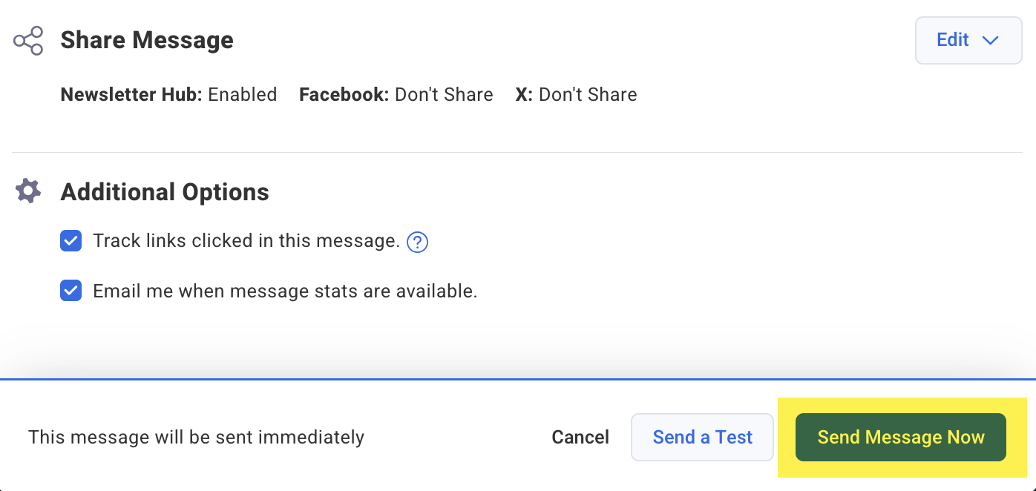Expand the Edit dropdown
The height and width of the screenshot is (491, 1036).
968,40
